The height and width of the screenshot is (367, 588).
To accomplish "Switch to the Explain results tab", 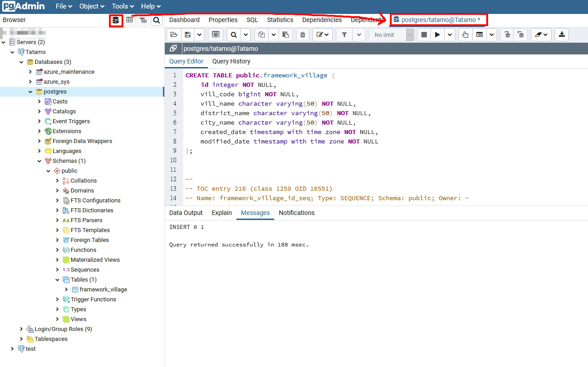I will click(222, 213).
